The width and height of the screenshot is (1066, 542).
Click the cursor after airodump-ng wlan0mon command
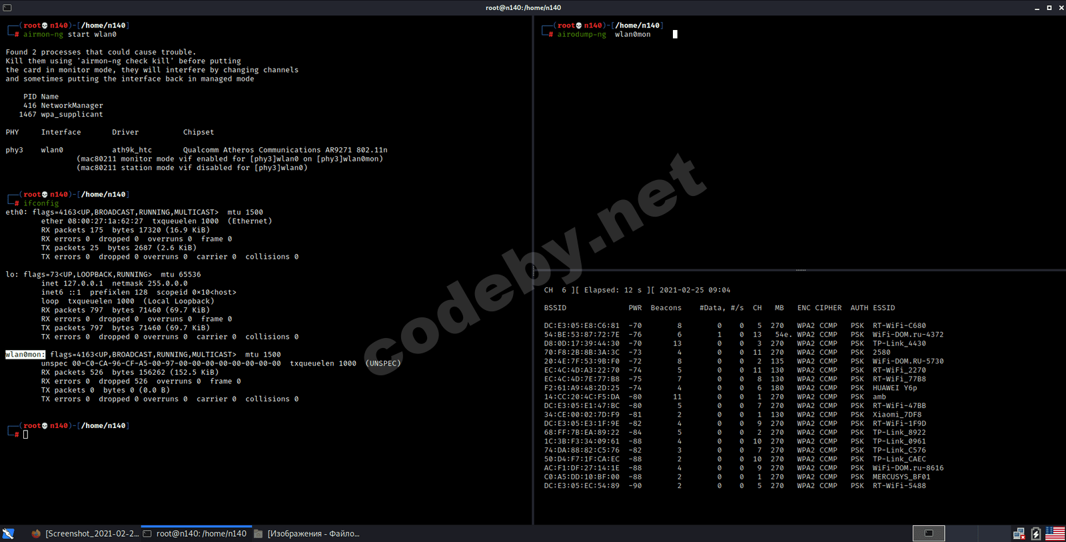tap(675, 35)
